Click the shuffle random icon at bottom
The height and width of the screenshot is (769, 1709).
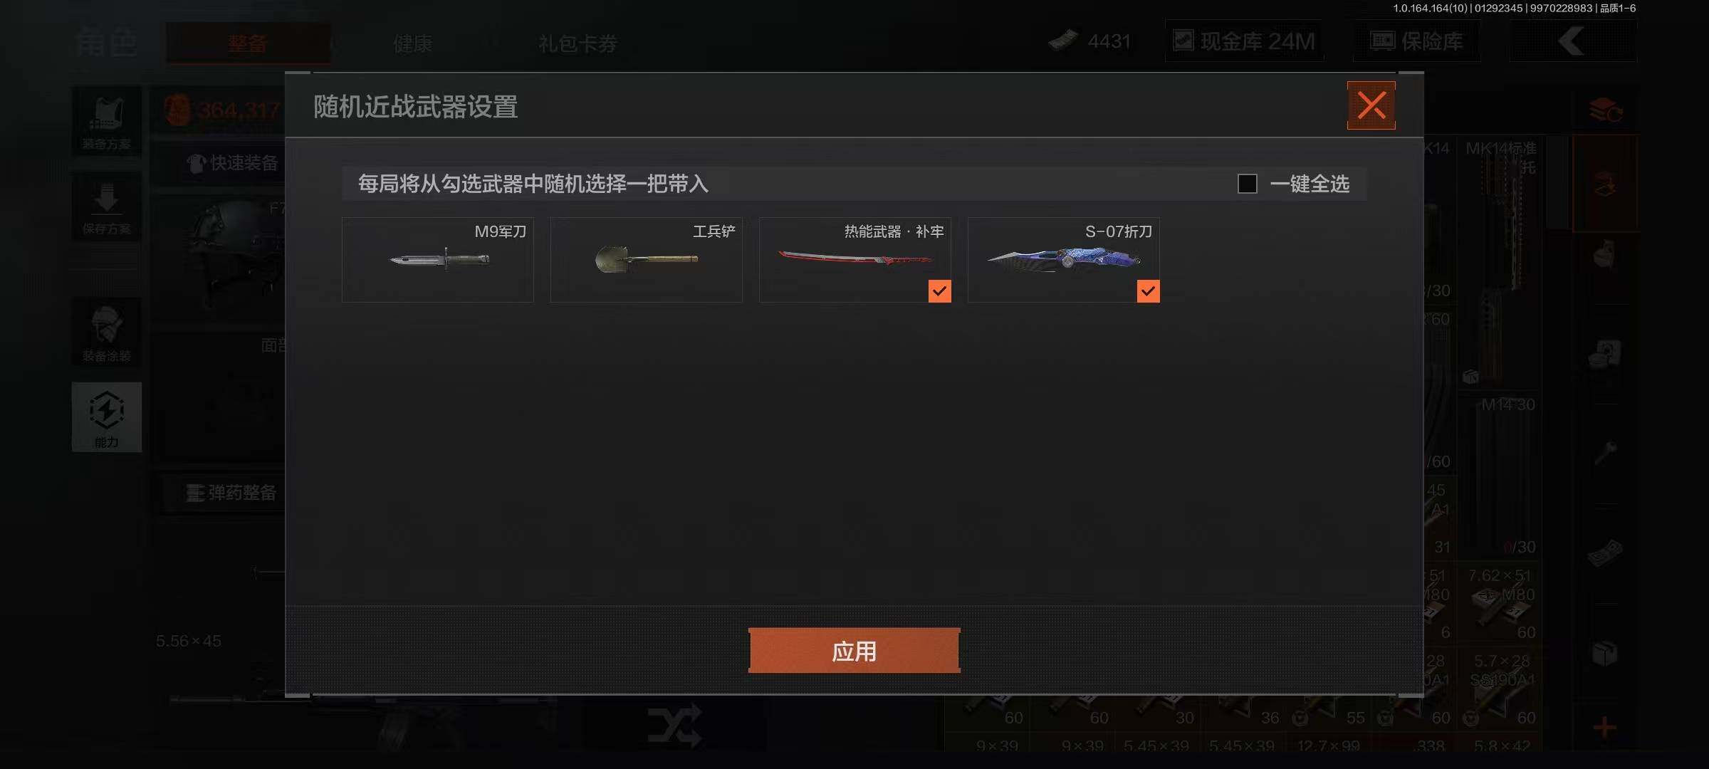point(674,726)
